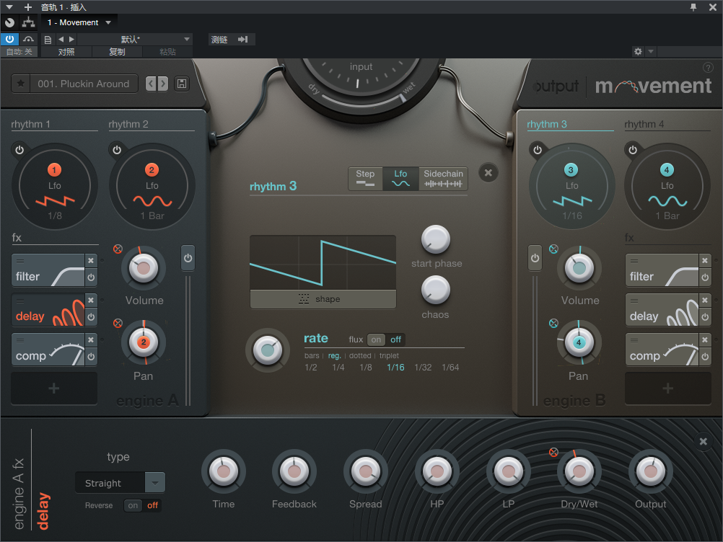Click the Dry/Wet modulation link icon
Image resolution: width=723 pixels, height=542 pixels.
(x=553, y=452)
